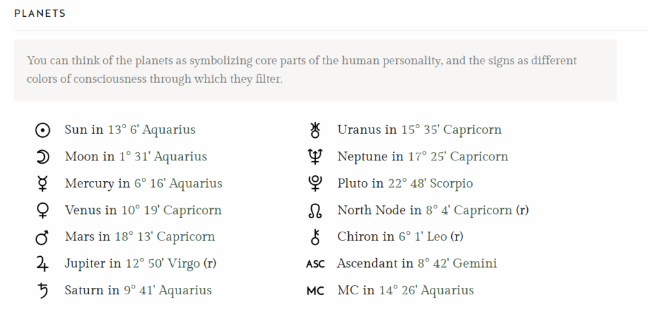
Task: Click the PLANETS section heading
Action: 40,14
